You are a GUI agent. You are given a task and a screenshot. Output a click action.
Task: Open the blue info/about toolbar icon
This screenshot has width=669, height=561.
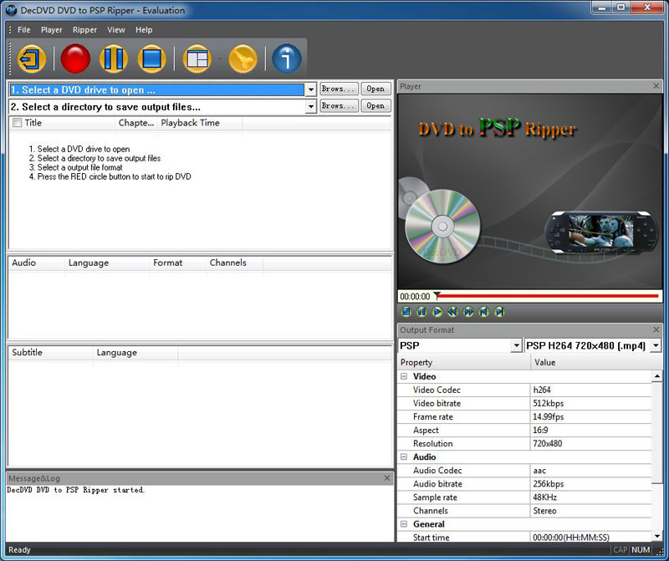(x=287, y=59)
